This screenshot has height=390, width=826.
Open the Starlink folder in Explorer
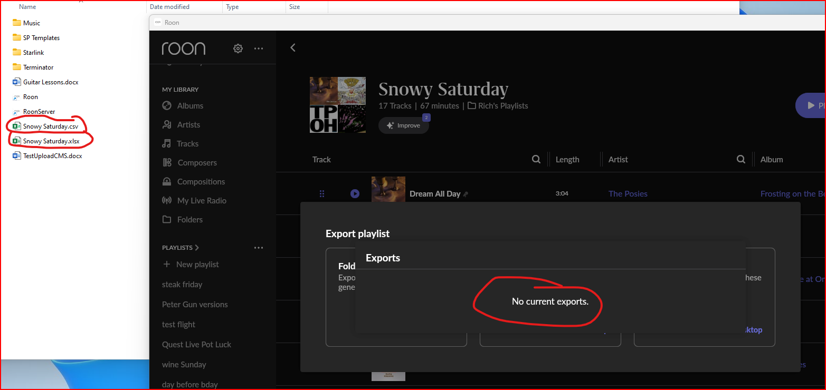point(34,52)
